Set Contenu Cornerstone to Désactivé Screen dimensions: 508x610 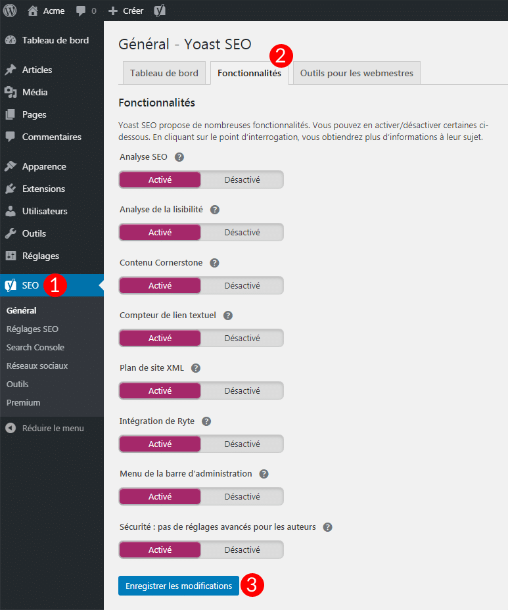(242, 285)
